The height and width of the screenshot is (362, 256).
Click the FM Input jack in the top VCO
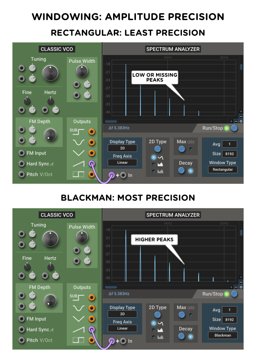(22, 153)
